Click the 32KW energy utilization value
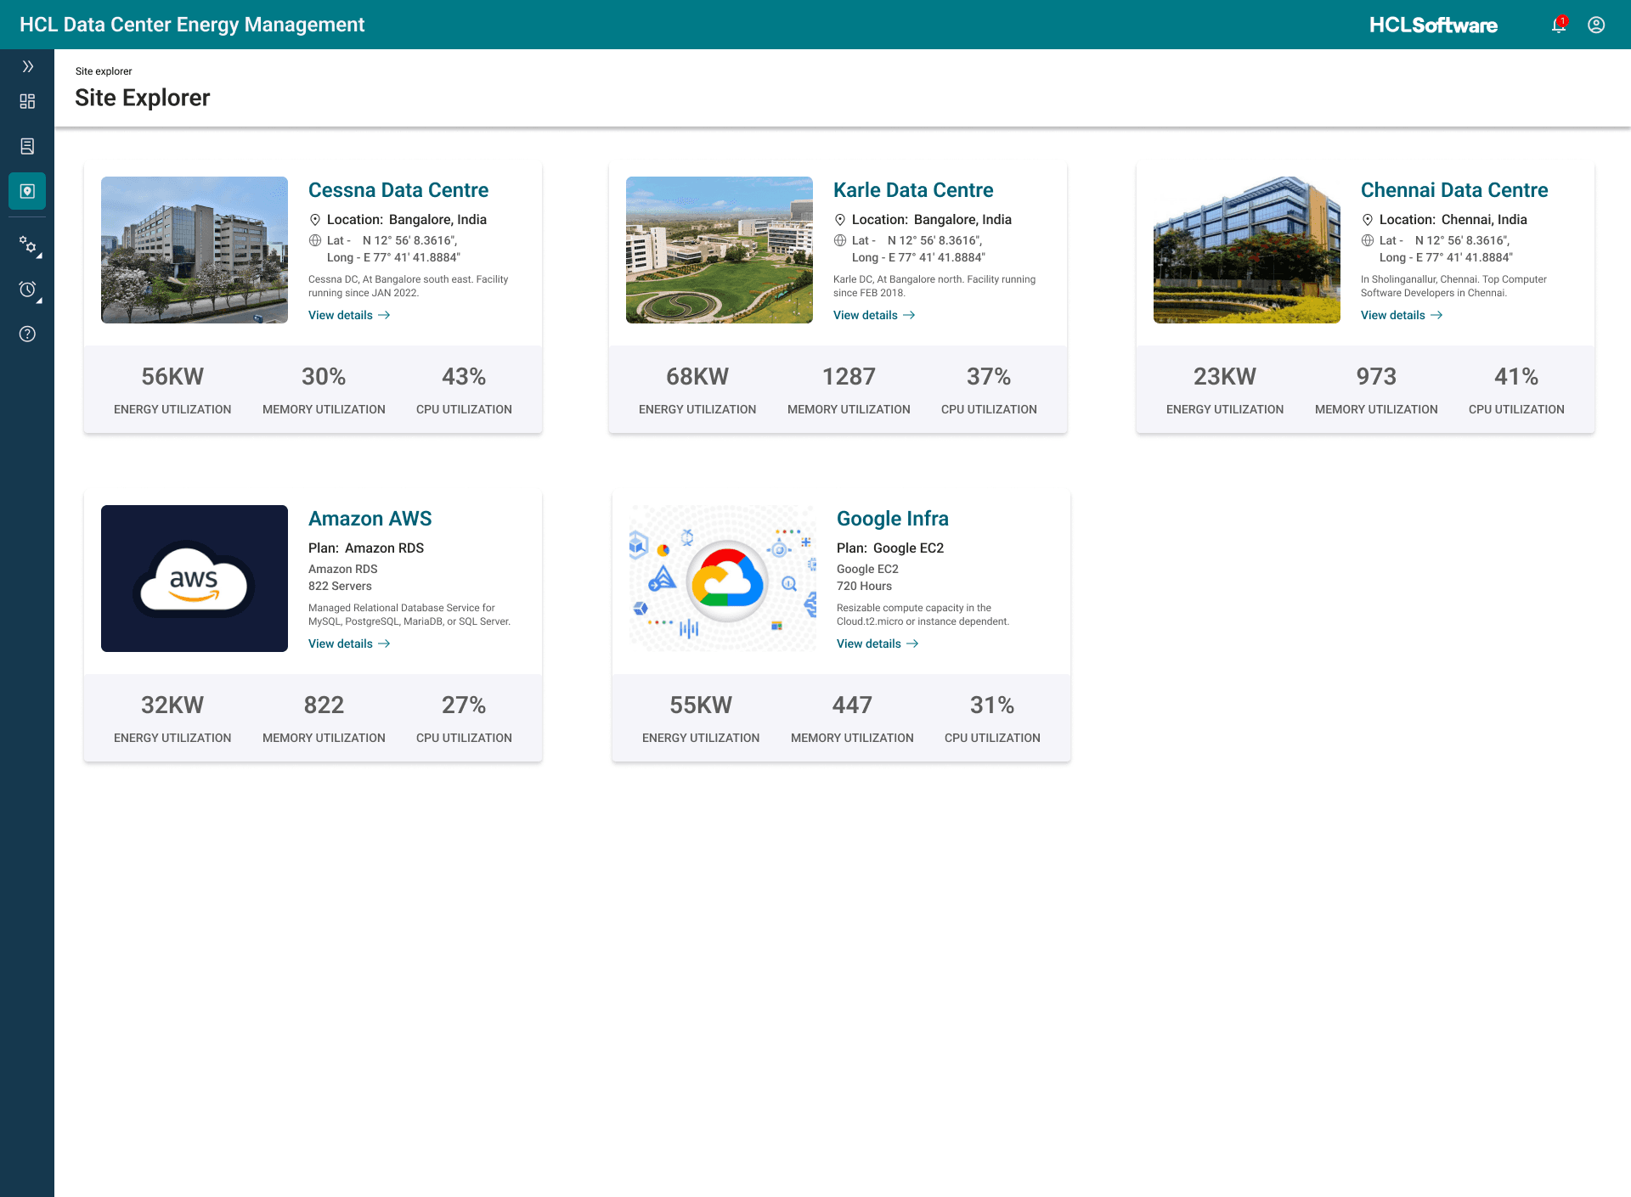Screen dimensions: 1631x1197 click(x=172, y=705)
